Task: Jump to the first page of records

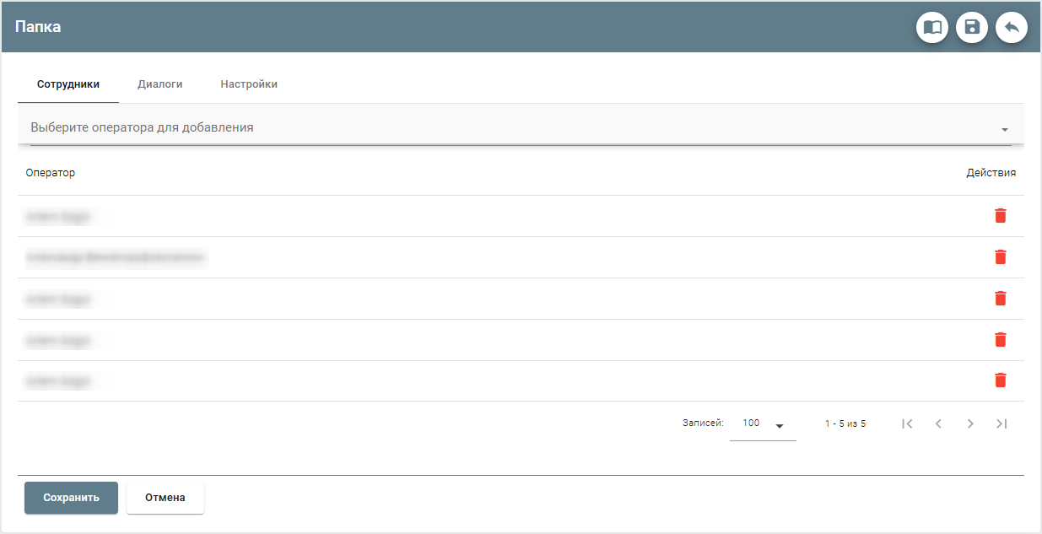Action: coord(908,423)
